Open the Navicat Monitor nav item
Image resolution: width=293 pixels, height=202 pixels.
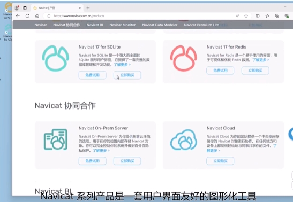click(122, 25)
